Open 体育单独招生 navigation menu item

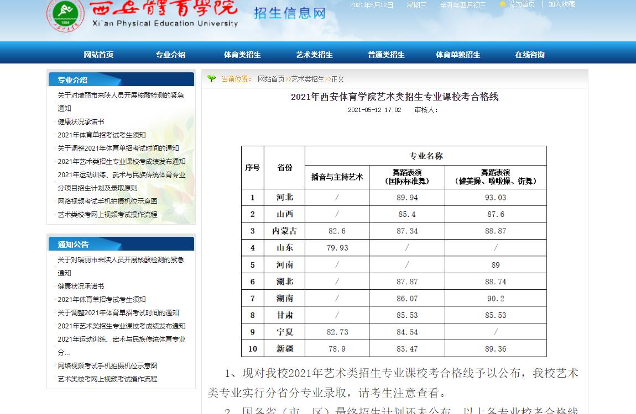pos(458,55)
